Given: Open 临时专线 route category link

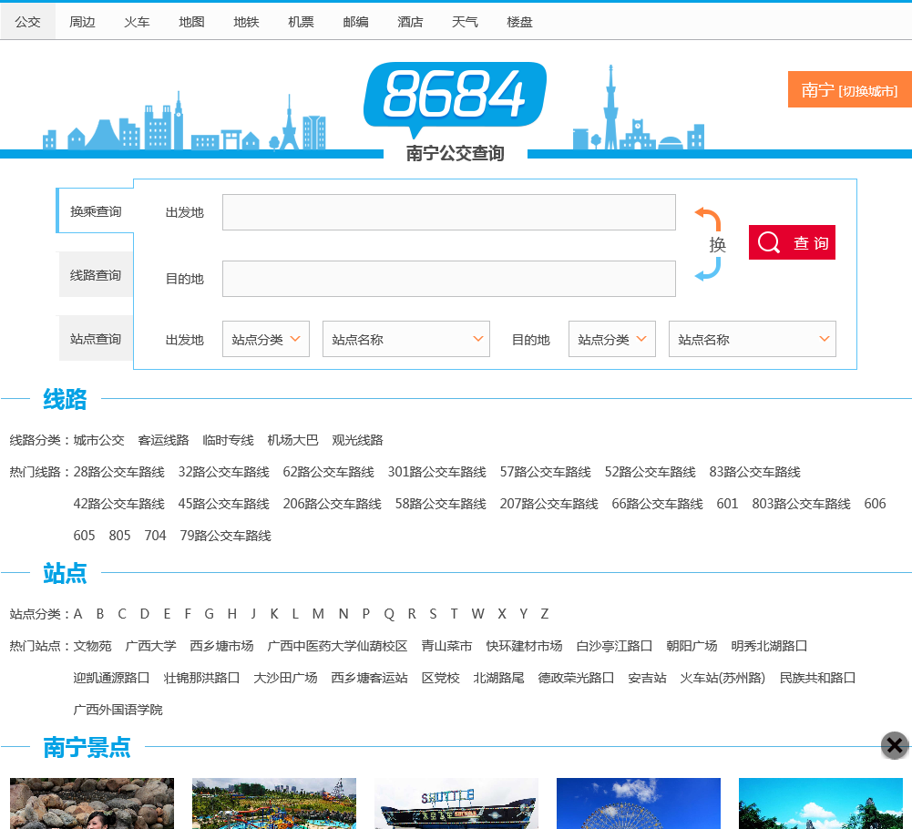Looking at the screenshot, I should [228, 440].
